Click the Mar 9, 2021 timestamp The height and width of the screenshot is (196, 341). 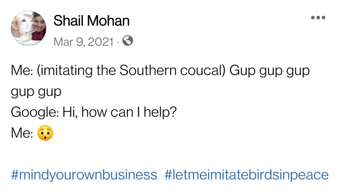84,42
